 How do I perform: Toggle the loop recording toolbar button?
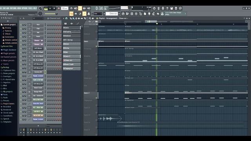coord(89,8)
